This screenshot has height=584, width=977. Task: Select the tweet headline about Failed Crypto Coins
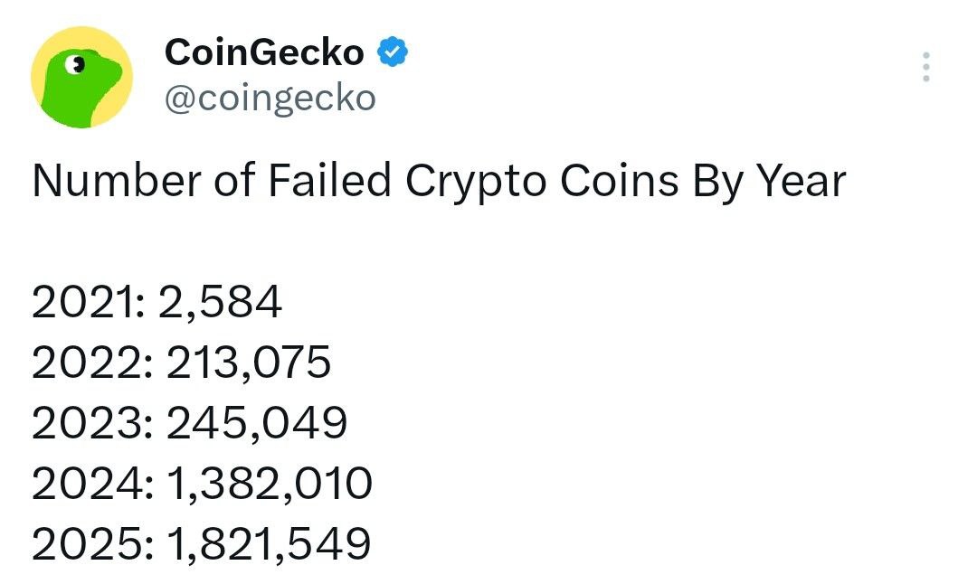440,182
